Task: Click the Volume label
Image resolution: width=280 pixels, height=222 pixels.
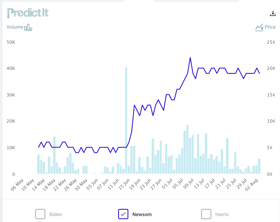Action: coord(15,27)
